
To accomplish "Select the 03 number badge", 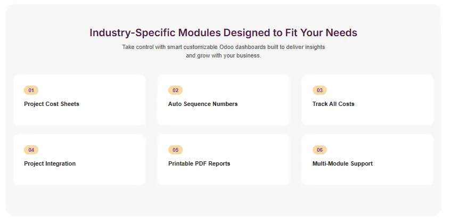I will (x=320, y=91).
